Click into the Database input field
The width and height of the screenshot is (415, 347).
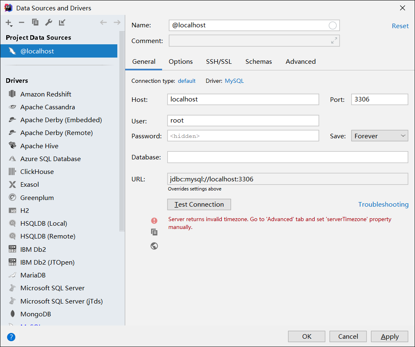pyautogui.click(x=288, y=157)
